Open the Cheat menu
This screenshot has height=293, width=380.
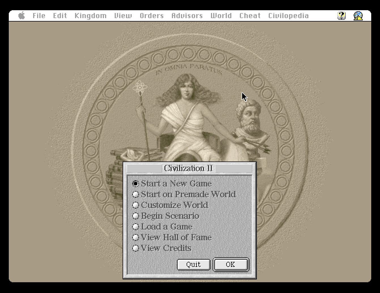tap(250, 16)
